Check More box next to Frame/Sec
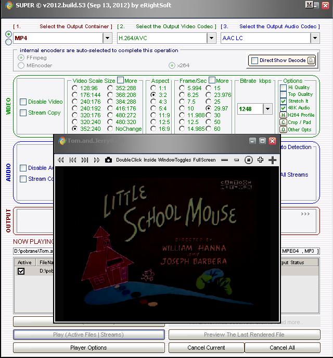This screenshot has height=358, width=333. point(212,80)
